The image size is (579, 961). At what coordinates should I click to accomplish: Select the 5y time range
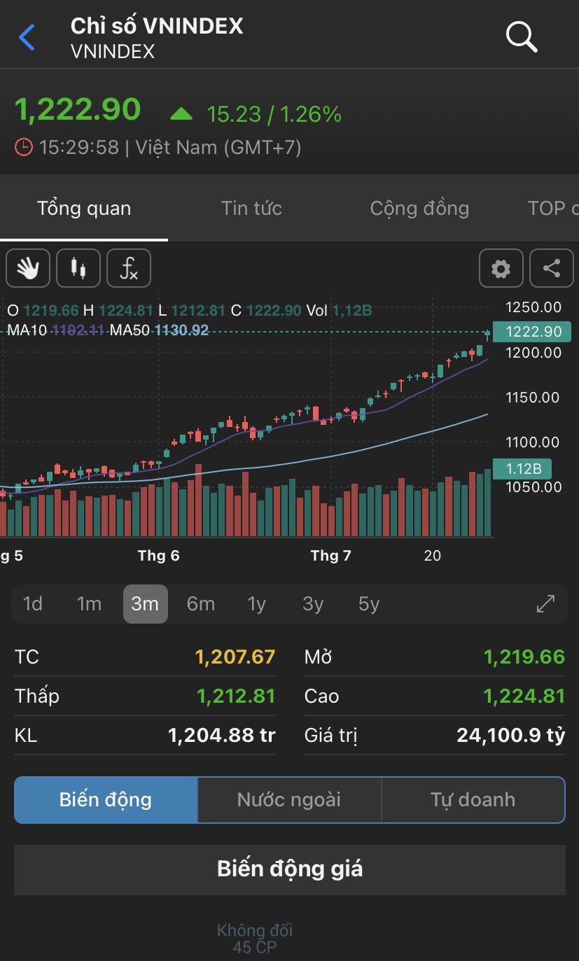coord(369,604)
